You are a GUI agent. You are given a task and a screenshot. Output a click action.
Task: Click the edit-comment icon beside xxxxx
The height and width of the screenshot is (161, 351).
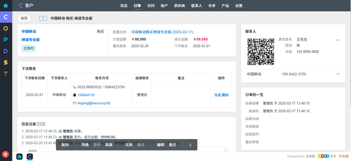click(225, 151)
